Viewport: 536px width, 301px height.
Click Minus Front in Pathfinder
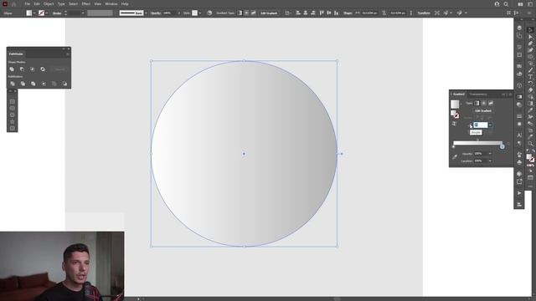click(x=22, y=69)
